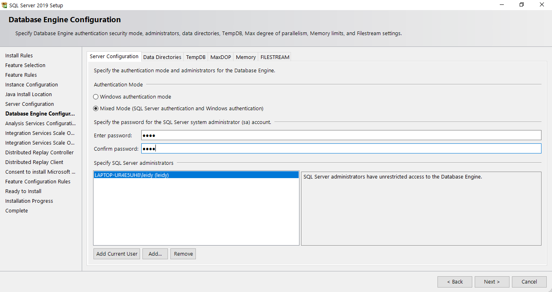
Task: Cancel the SQL Server setup
Action: (x=529, y=282)
